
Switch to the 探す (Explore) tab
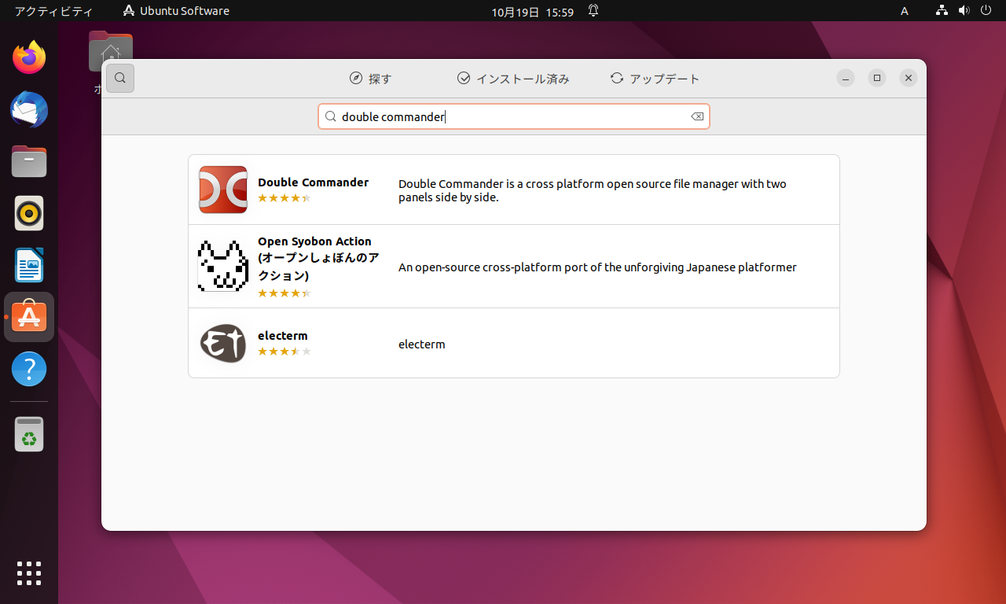370,79
